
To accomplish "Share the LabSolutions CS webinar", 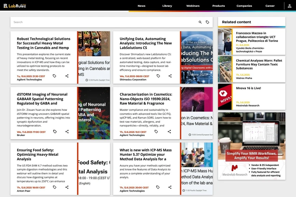I will 170,76.
